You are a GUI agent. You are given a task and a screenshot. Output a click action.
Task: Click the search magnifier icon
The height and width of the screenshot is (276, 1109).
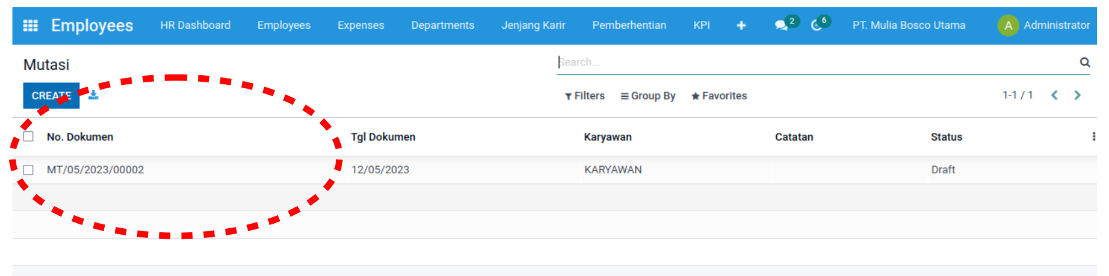[x=1085, y=62]
